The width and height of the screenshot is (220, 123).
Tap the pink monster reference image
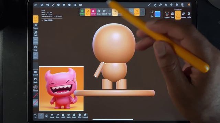pyautogui.click(x=61, y=89)
